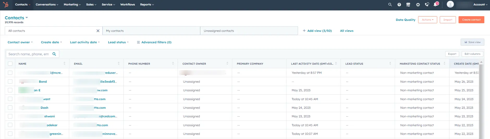Open the notifications bell
490x139 pixels.
pos(436,4)
